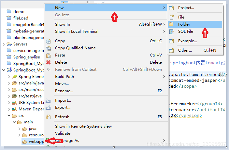Open the Show In submenu
The width and height of the screenshot is (229, 150).
(106, 24)
